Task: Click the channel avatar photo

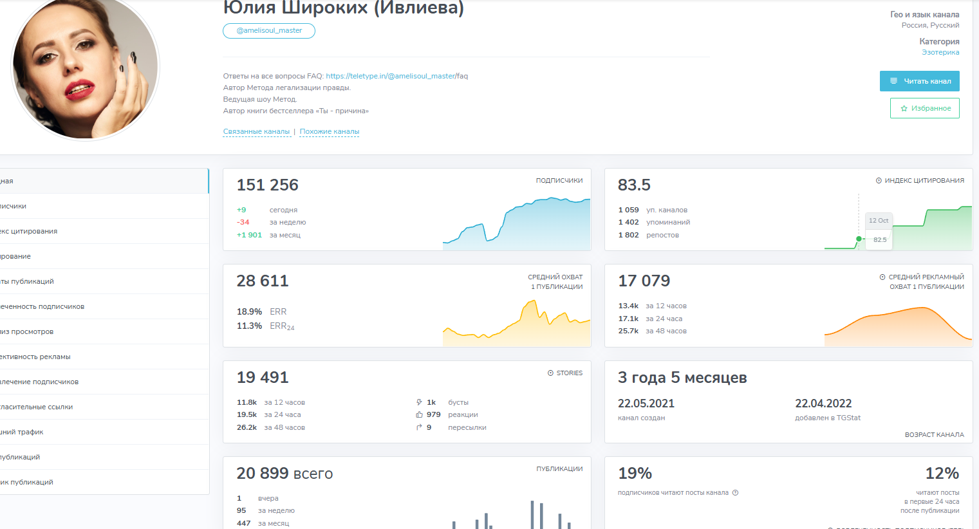Action: click(85, 68)
